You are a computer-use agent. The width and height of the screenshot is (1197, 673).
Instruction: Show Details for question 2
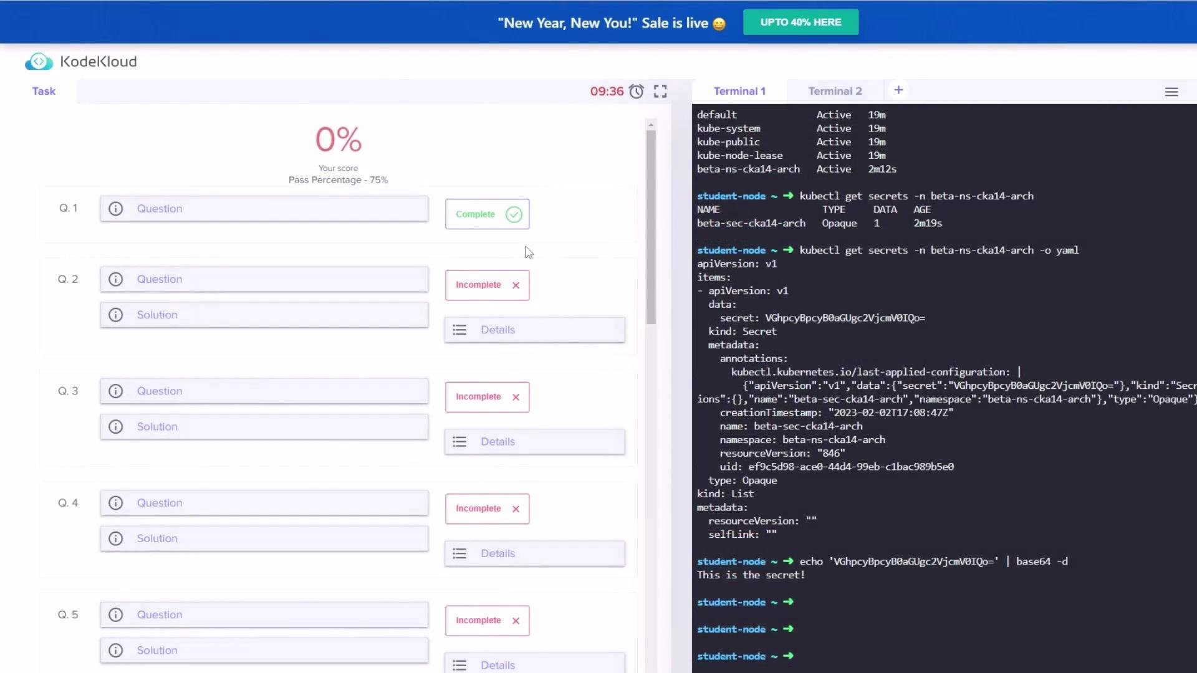click(x=535, y=330)
